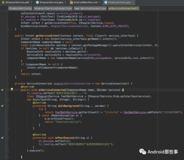Click the setContentView line
The width and height of the screenshot is (184, 160).
pyautogui.click(x=52, y=14)
